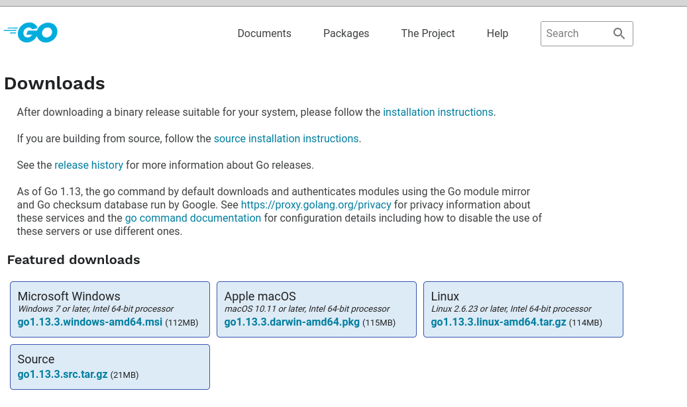This screenshot has width=687, height=407.
Task: Go to The Project page
Action: [427, 33]
